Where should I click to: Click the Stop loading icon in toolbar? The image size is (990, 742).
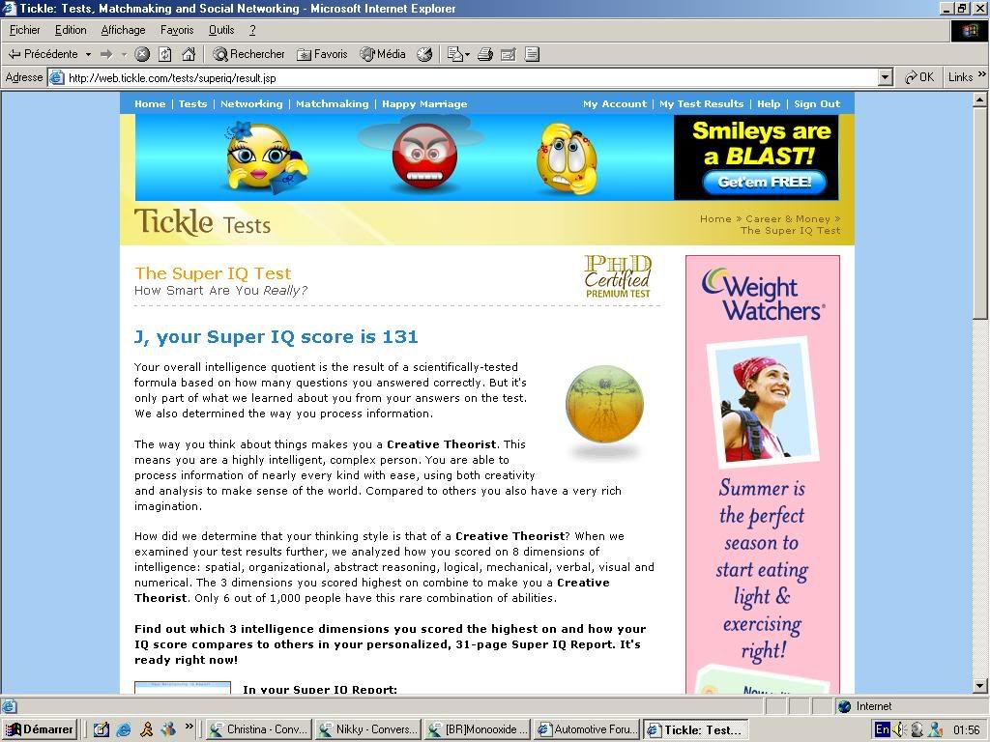142,54
